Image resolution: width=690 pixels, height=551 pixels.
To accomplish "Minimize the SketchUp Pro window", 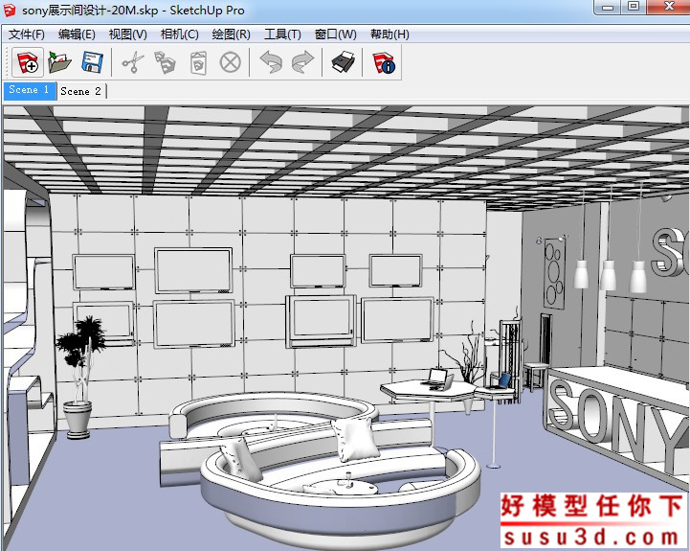I will click(608, 7).
